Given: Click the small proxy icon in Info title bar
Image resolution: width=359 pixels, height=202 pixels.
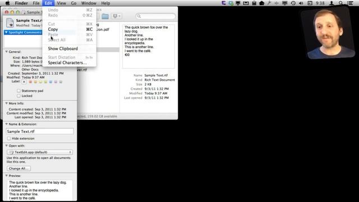Looking at the screenshot, I should tap(24, 12).
